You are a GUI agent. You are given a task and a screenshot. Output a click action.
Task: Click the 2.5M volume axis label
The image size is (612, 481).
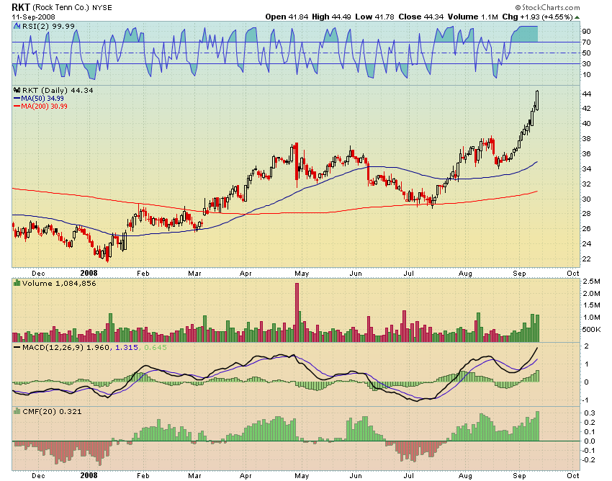[591, 282]
